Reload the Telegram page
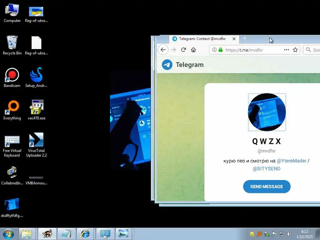This screenshot has height=240, width=320. pos(183,50)
